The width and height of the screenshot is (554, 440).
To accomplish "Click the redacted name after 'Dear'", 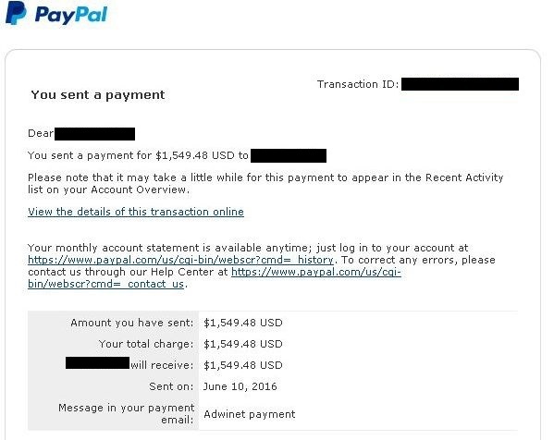I will (94, 134).
